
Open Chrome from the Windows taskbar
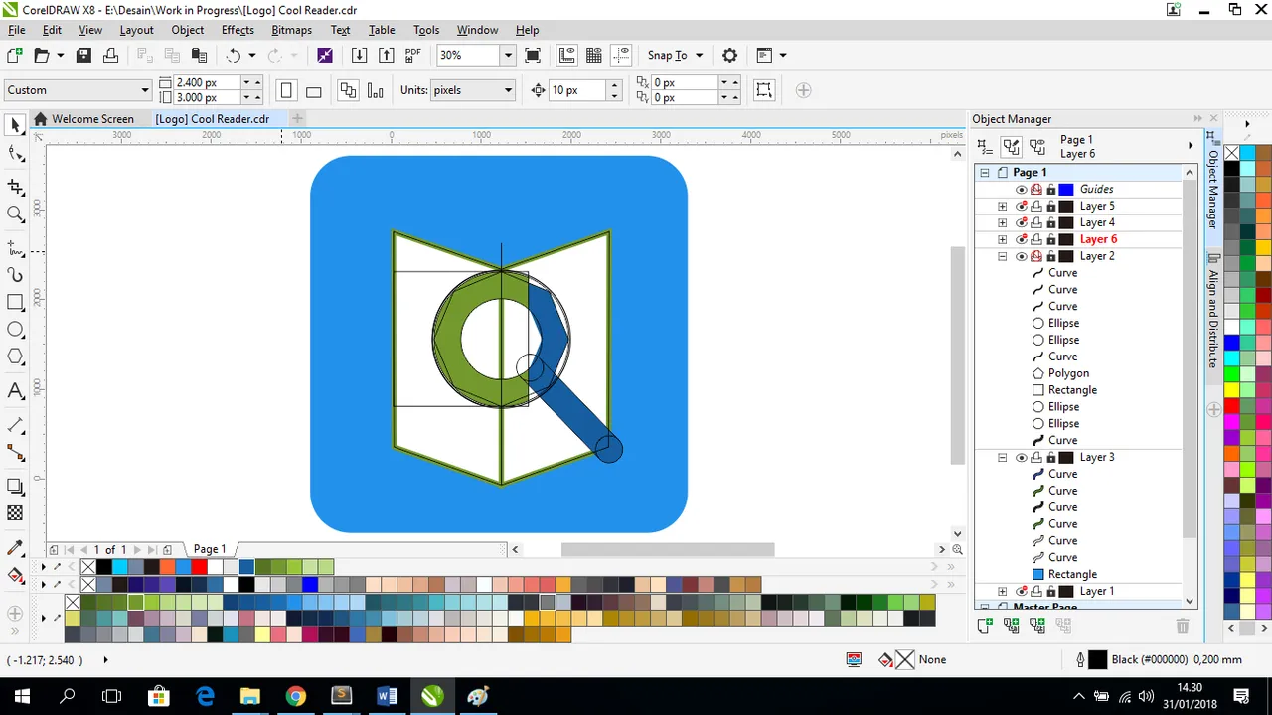coord(295,696)
